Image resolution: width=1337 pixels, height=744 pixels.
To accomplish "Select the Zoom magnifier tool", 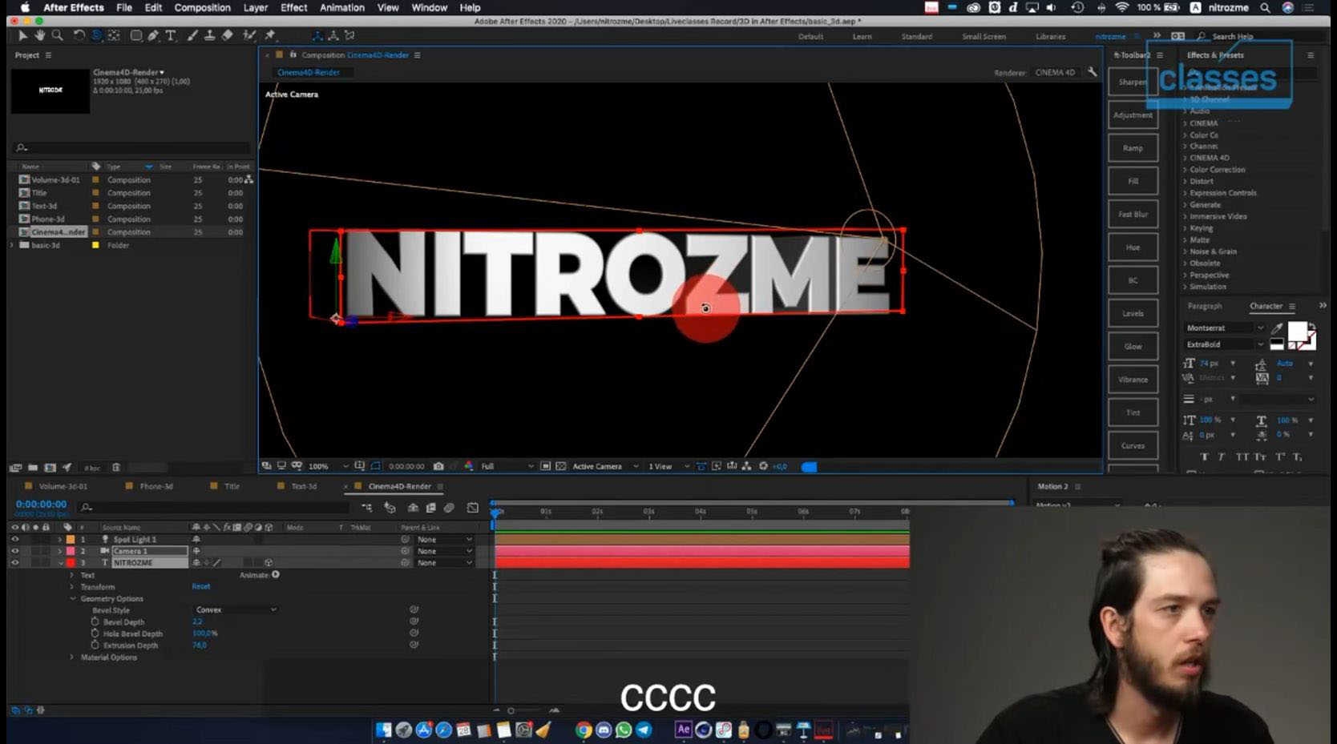I will (x=58, y=35).
